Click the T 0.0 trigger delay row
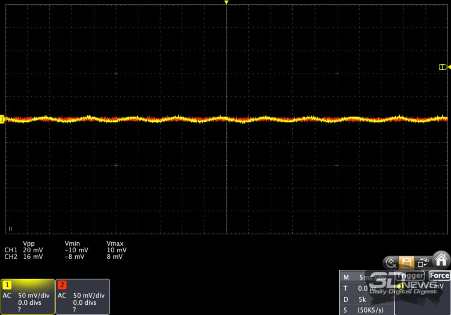 click(367, 288)
